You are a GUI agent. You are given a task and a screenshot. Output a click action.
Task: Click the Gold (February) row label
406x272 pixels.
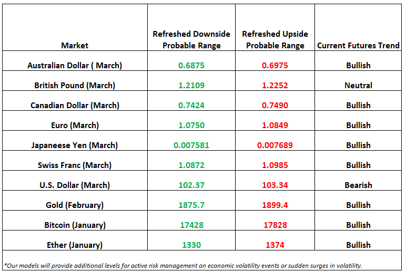pyautogui.click(x=75, y=205)
